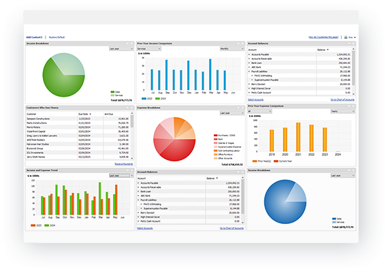The height and width of the screenshot is (271, 388).
Task: Close the Prev Year Income Comparison panel
Action: pos(243,44)
